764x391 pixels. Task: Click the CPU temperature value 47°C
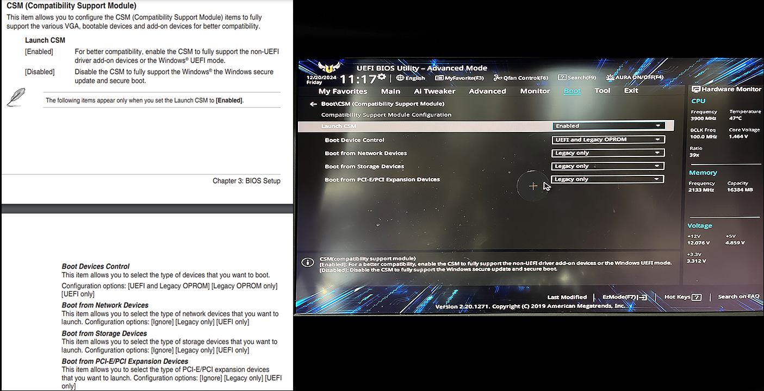[736, 118]
